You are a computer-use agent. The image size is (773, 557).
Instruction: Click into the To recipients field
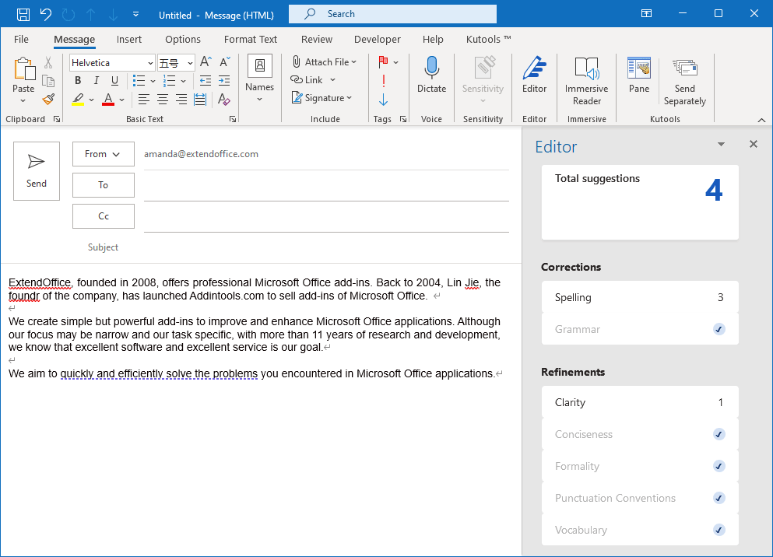pyautogui.click(x=326, y=187)
